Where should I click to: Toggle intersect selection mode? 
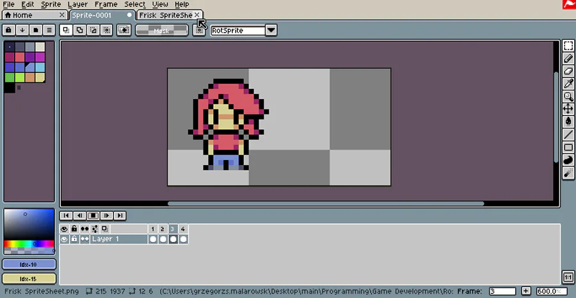pos(106,30)
